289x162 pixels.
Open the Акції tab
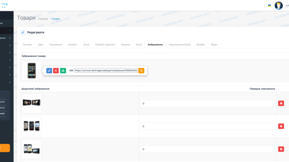point(139,45)
